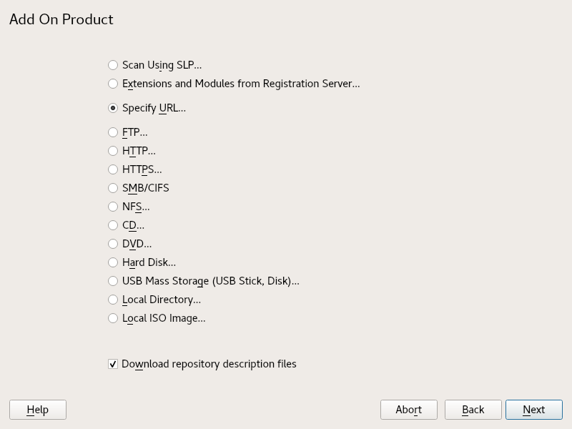Click the Add On Product heading
The width and height of the screenshot is (572, 429).
click(x=61, y=19)
